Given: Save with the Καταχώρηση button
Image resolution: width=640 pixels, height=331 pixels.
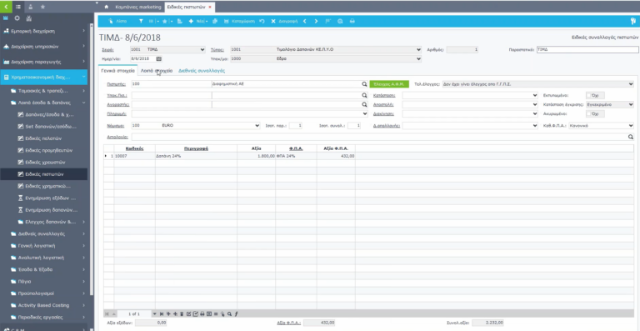Looking at the screenshot, I should 239,21.
